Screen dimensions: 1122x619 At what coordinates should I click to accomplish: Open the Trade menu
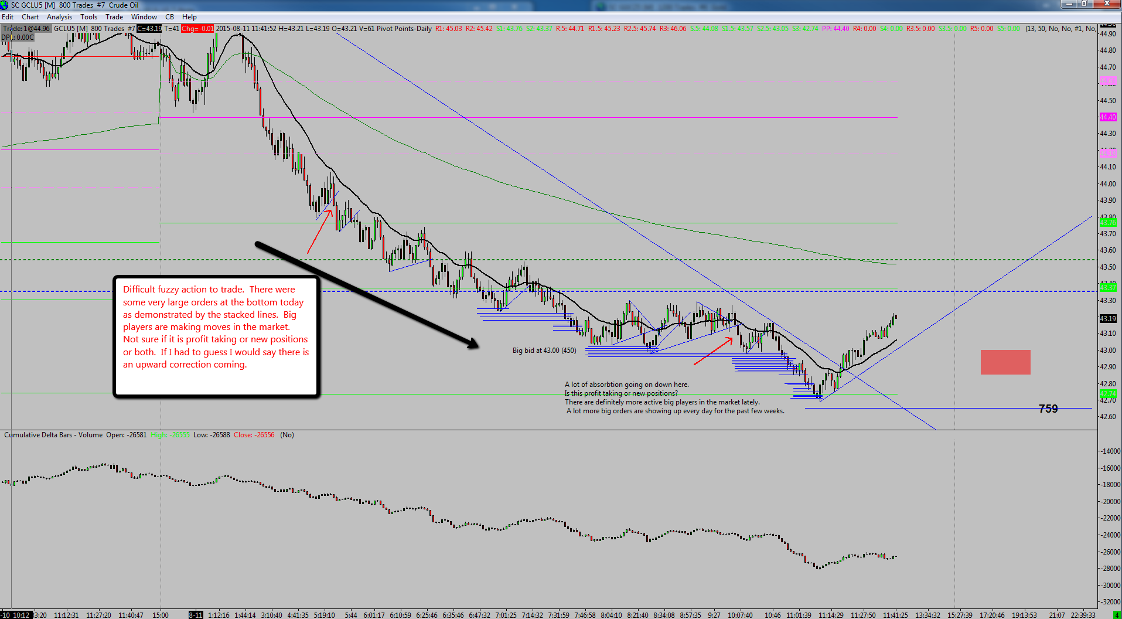(114, 17)
